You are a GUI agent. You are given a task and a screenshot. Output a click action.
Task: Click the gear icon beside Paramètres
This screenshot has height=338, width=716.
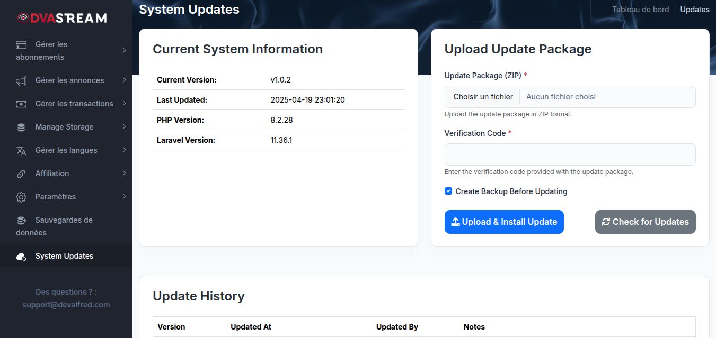pos(21,197)
